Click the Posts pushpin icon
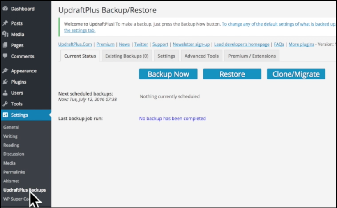 click(5, 23)
